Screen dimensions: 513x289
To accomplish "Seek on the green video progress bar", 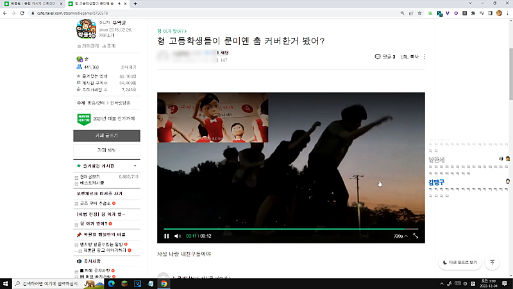I will pyautogui.click(x=291, y=229).
